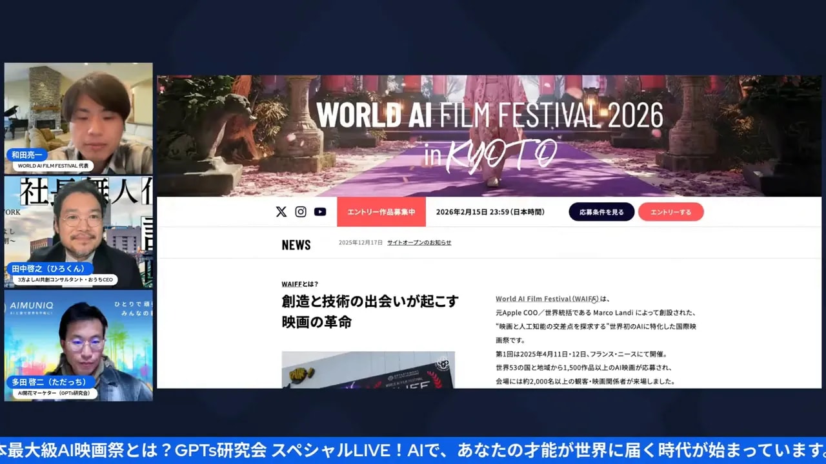Click the NEWS section heading

296,245
